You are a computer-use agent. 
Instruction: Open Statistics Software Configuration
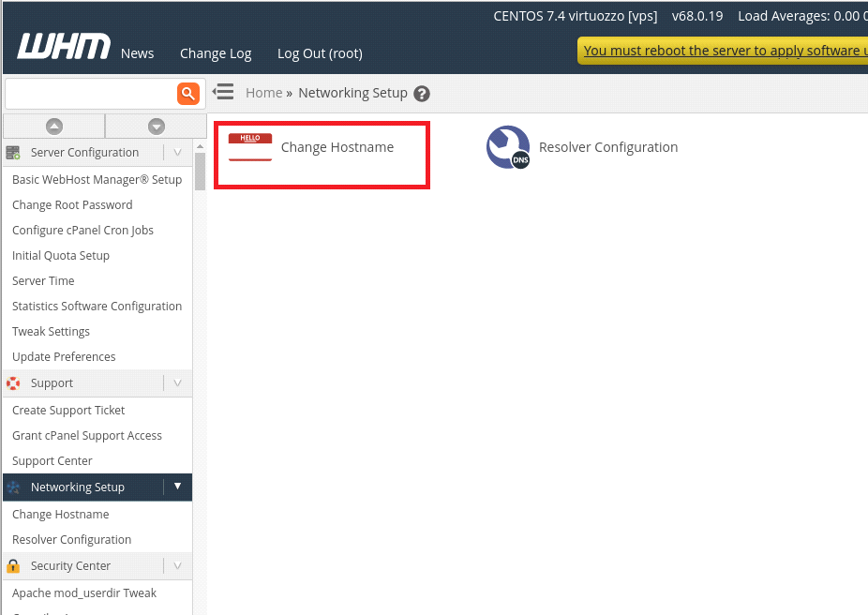97,307
